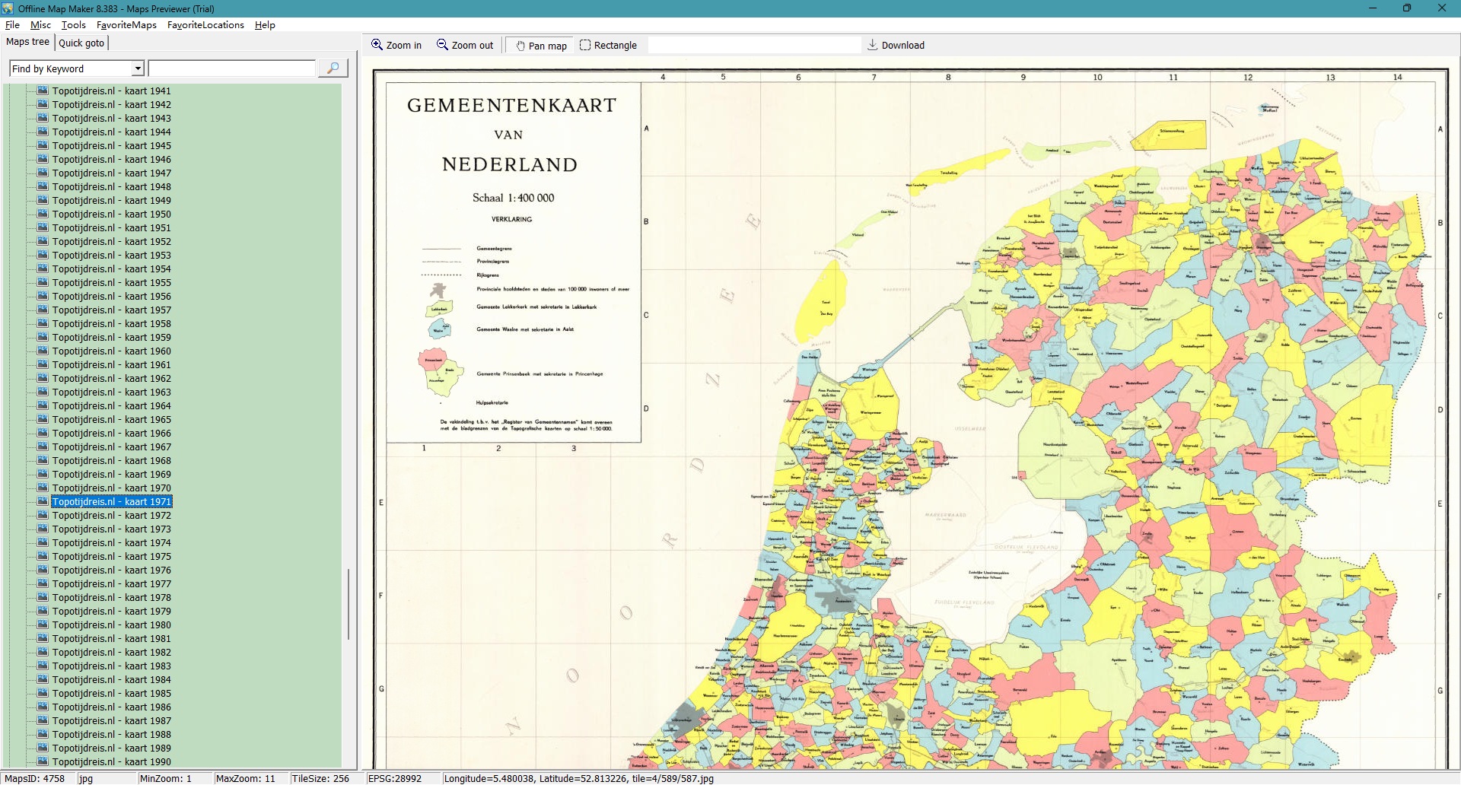
Task: Click the keyword search magnifier button
Action: pos(333,68)
